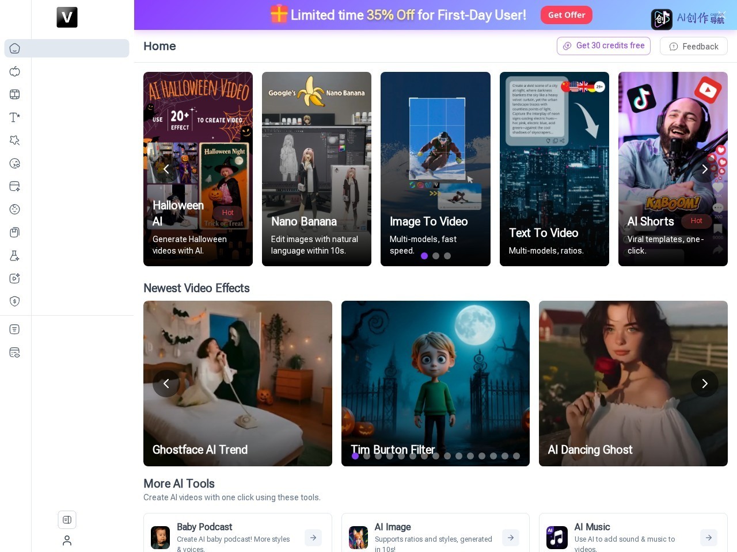Click the Newest Video Effects heading
737x552 pixels.
[196, 288]
